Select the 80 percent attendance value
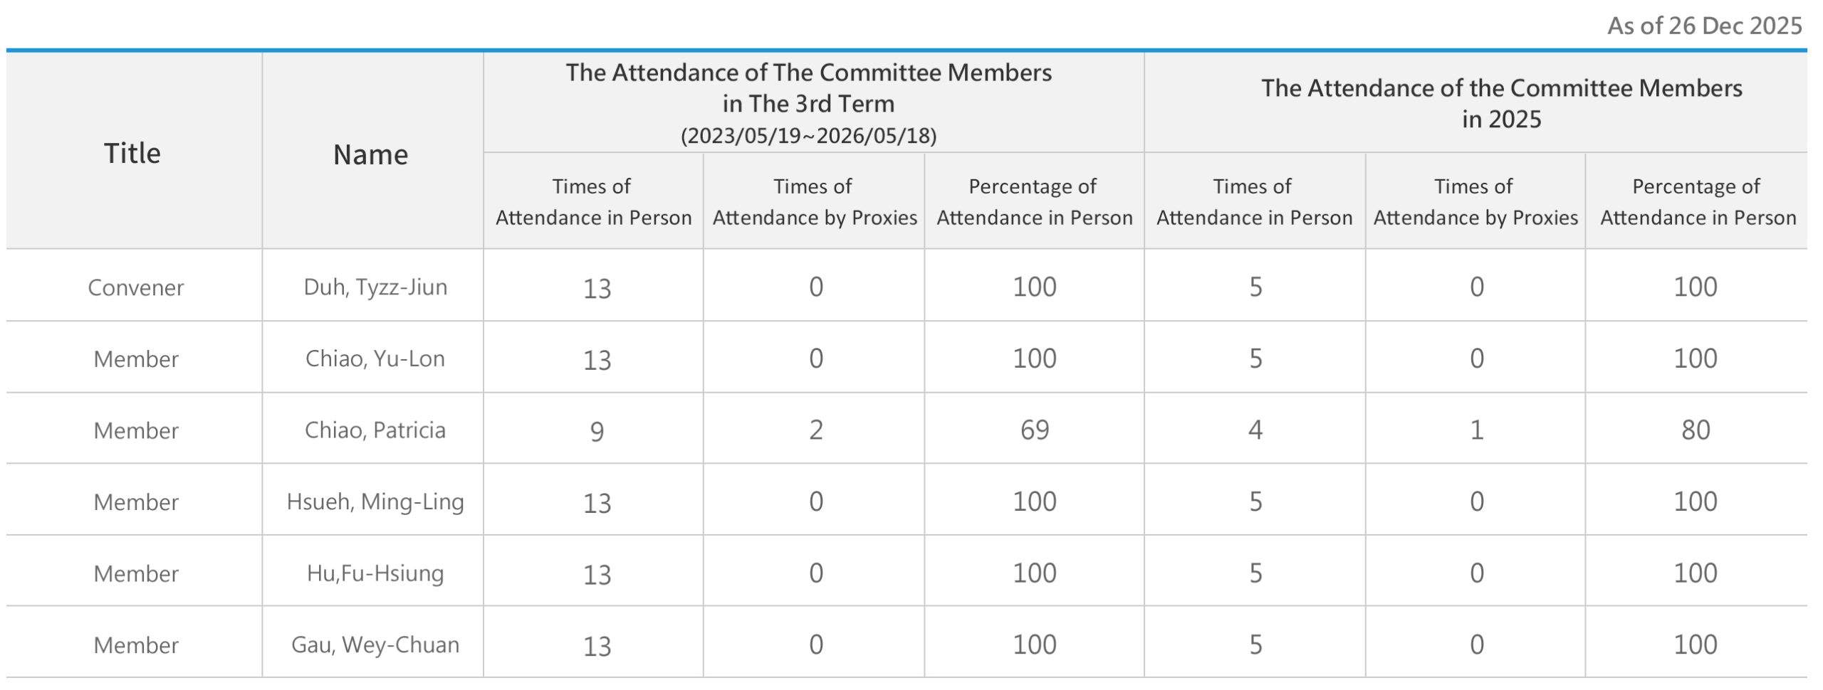1823x690 pixels. point(1696,430)
